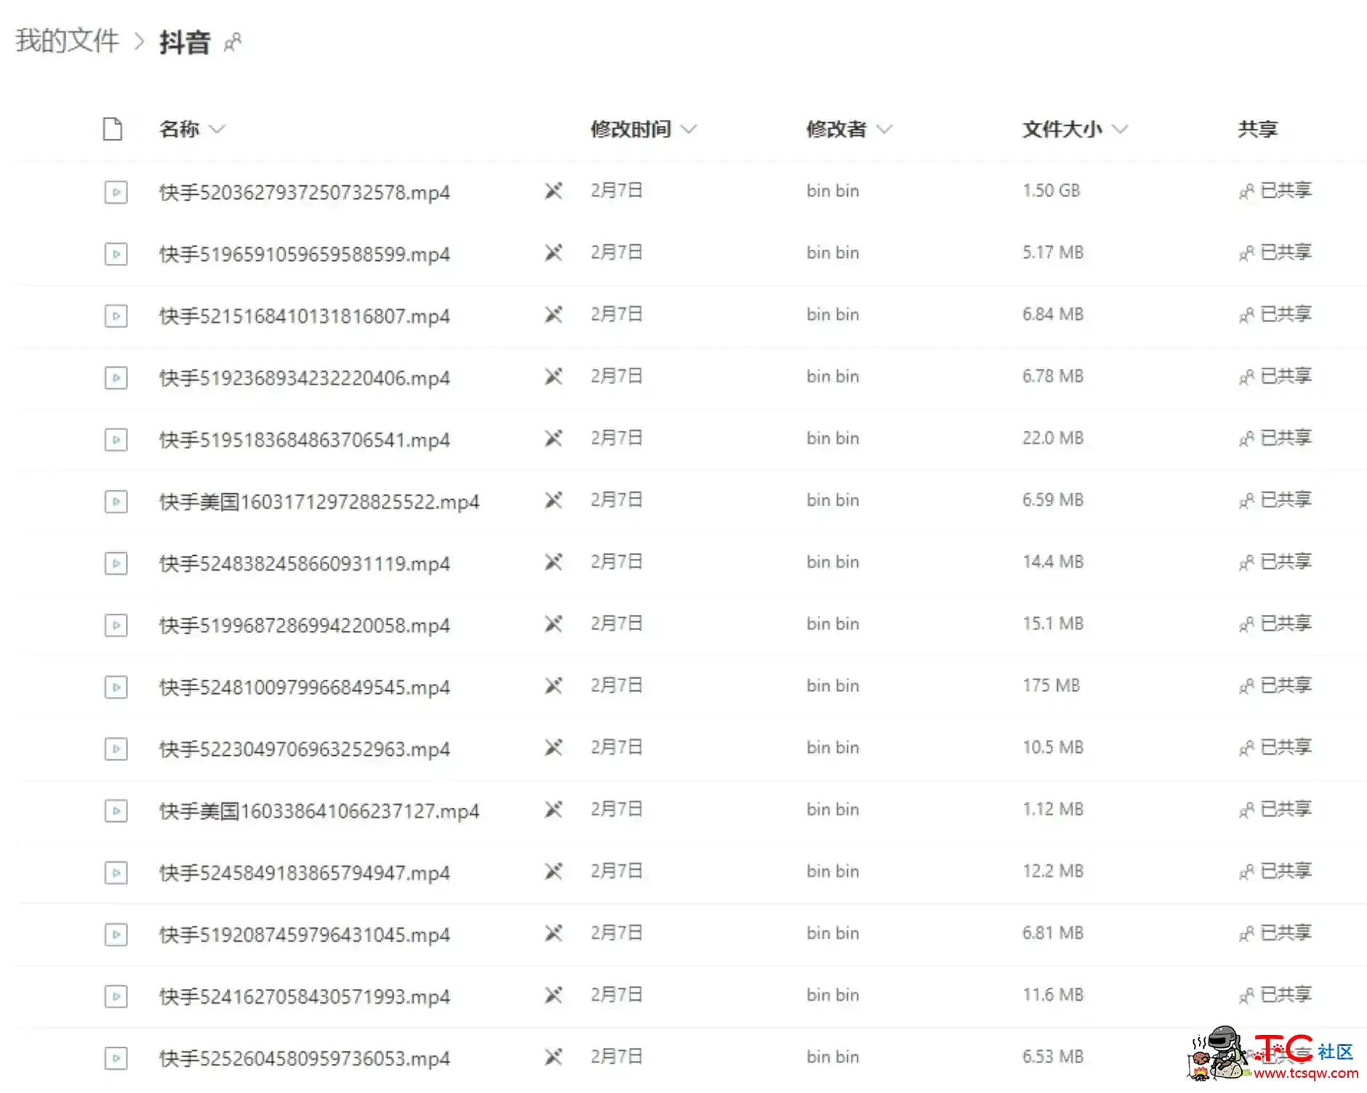
Task: Open file 快手5196591059659588599.mp4
Action: click(x=305, y=254)
